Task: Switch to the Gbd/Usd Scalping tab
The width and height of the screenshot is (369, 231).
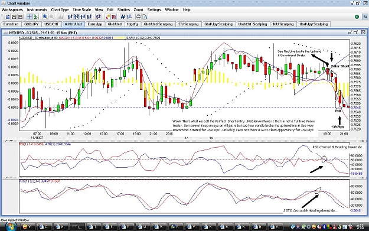Action: coord(158,24)
